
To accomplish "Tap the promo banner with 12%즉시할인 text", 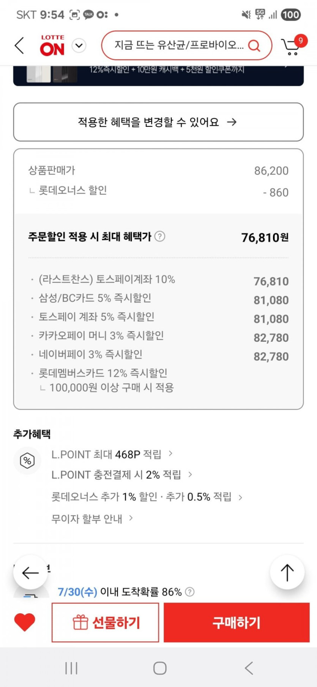I will pyautogui.click(x=158, y=74).
